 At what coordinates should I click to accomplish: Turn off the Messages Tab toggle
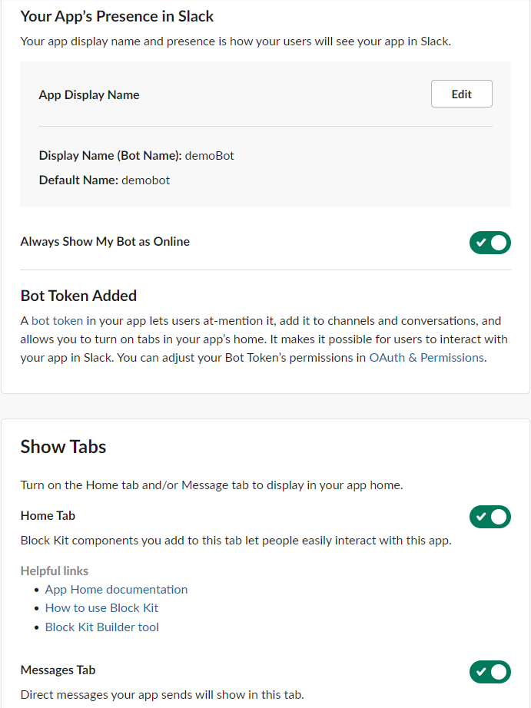[x=490, y=672]
